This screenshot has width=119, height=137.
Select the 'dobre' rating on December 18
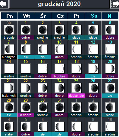coord(76,76)
